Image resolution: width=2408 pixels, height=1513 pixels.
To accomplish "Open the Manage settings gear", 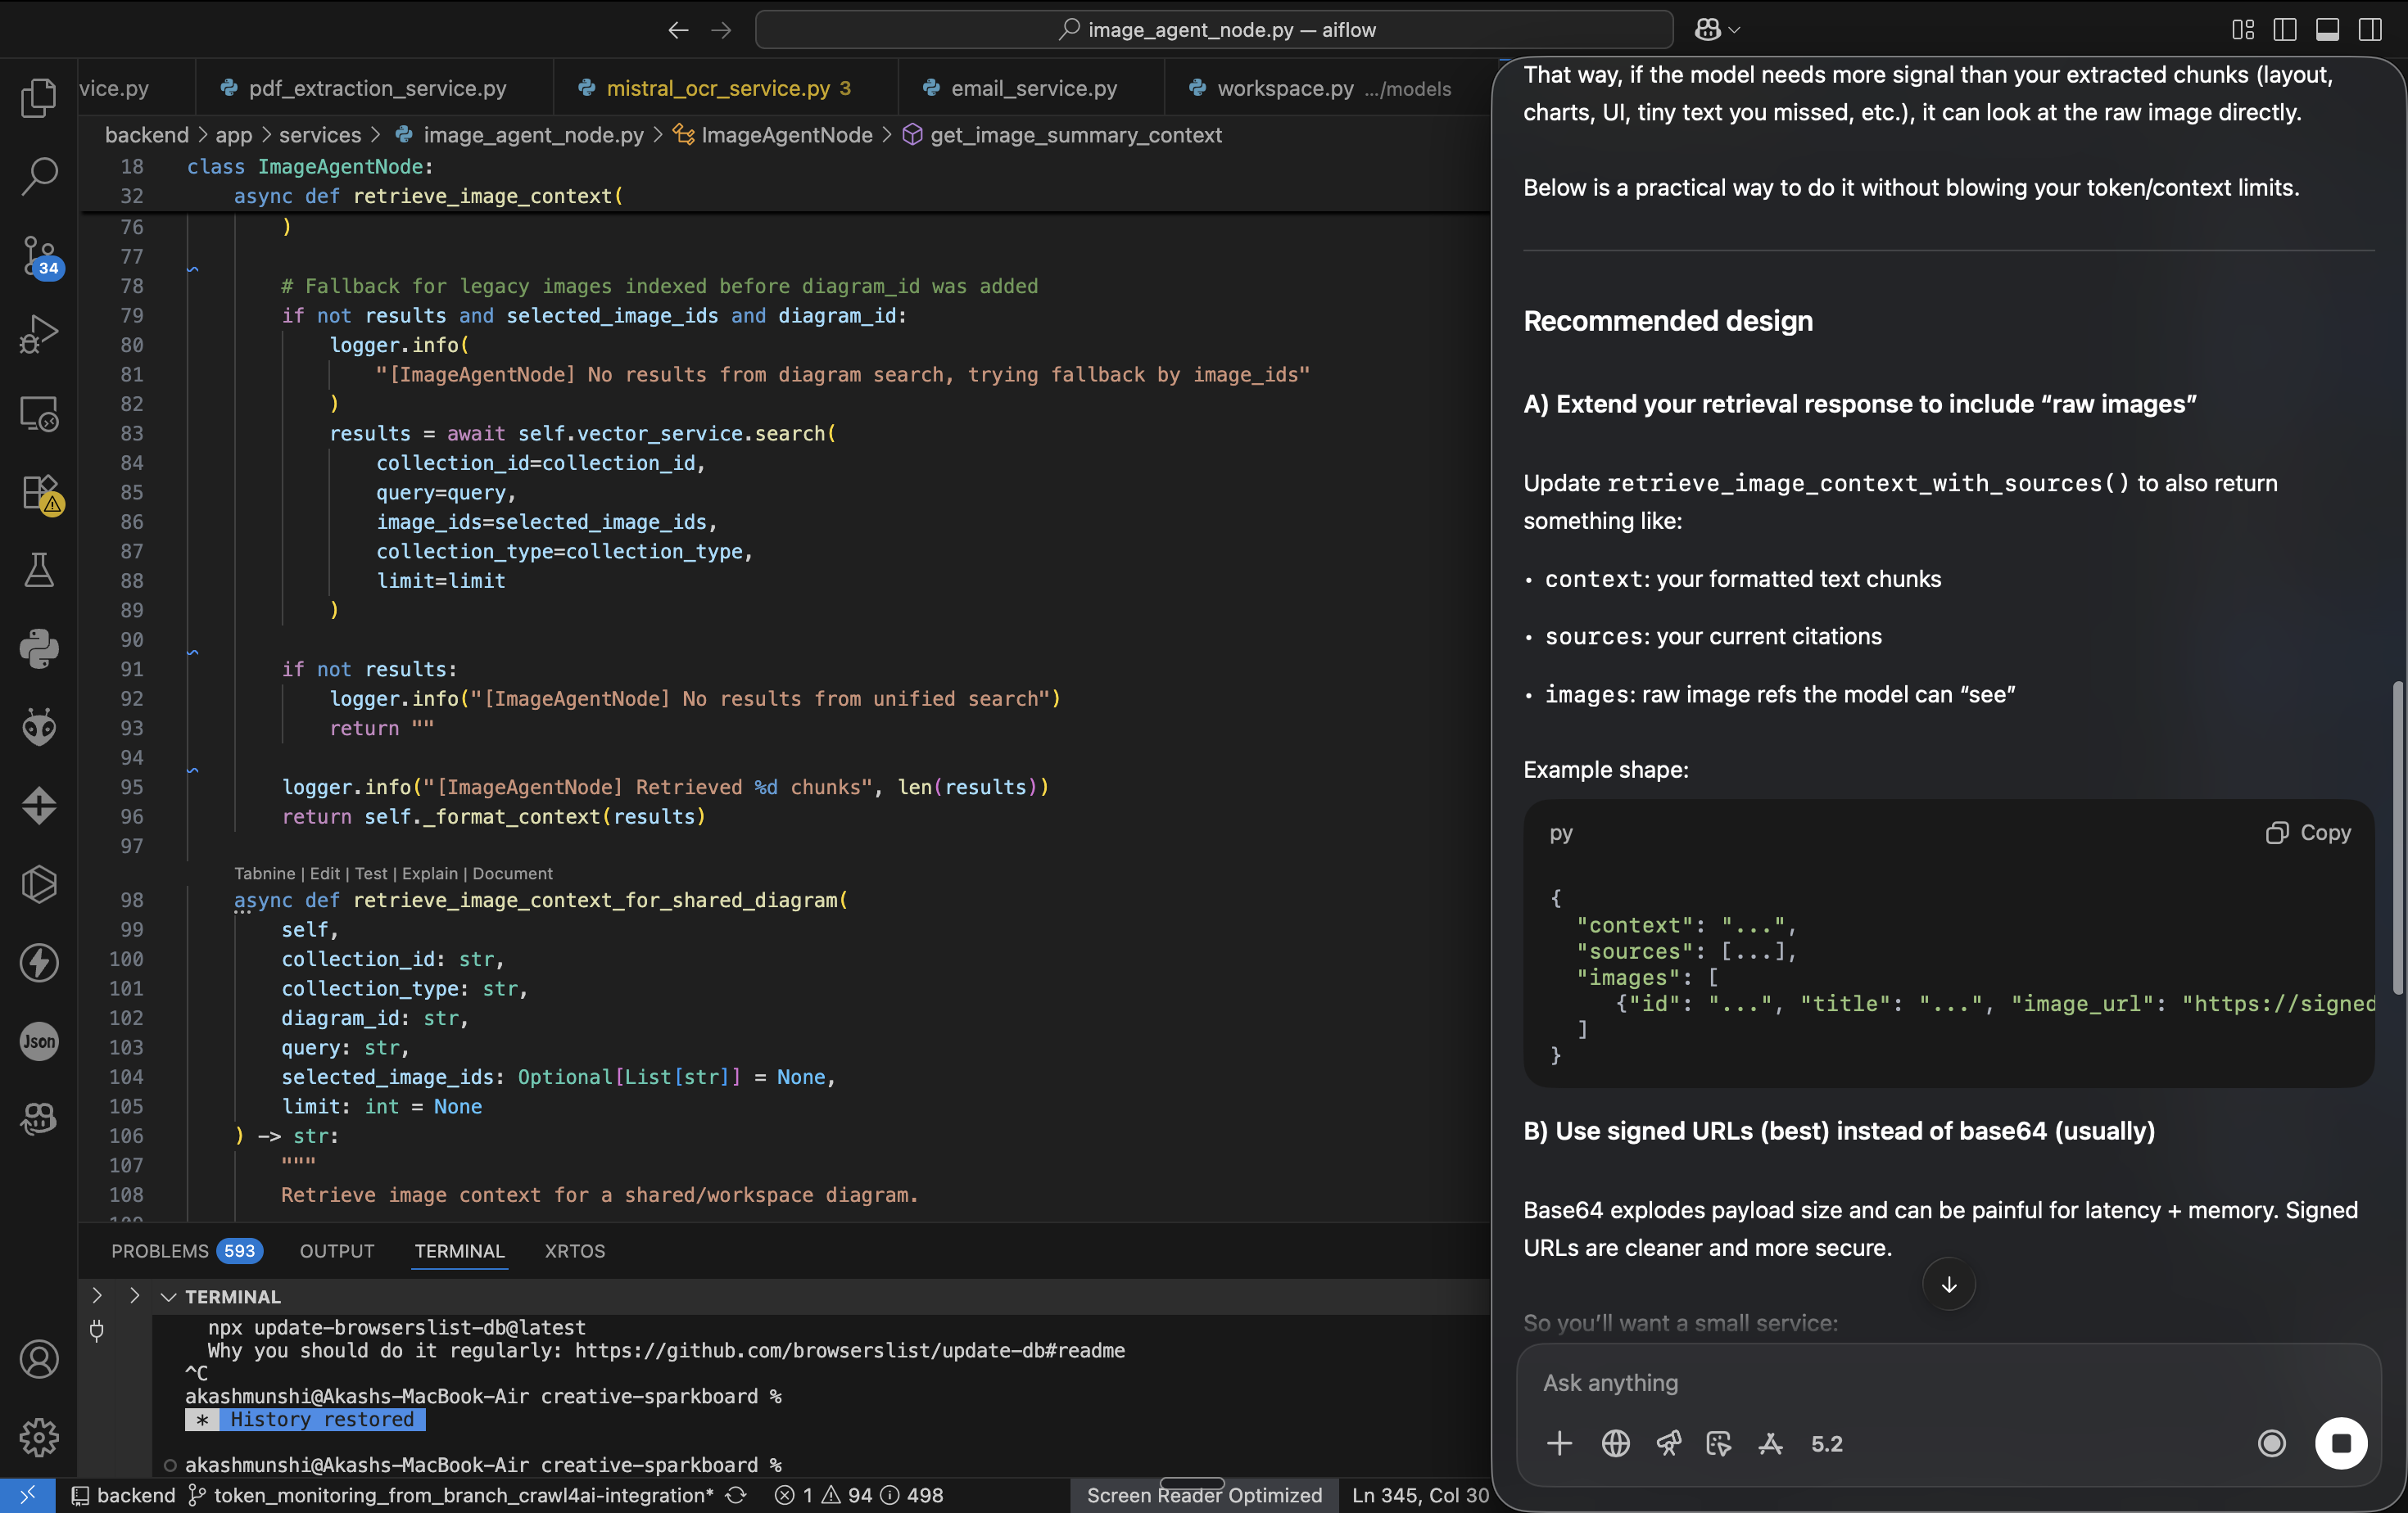I will tap(38, 1437).
